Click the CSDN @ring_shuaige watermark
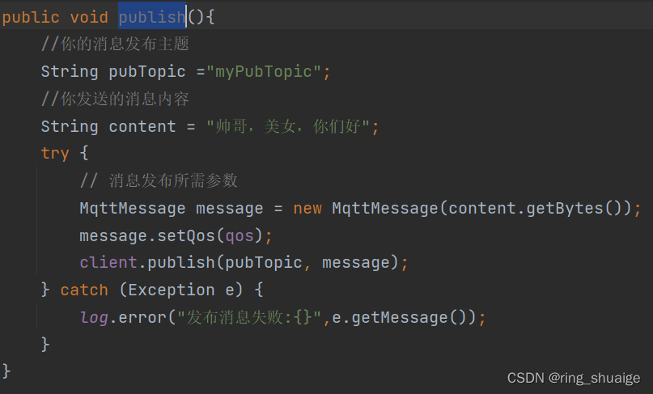The width and height of the screenshot is (653, 394). pos(574,378)
